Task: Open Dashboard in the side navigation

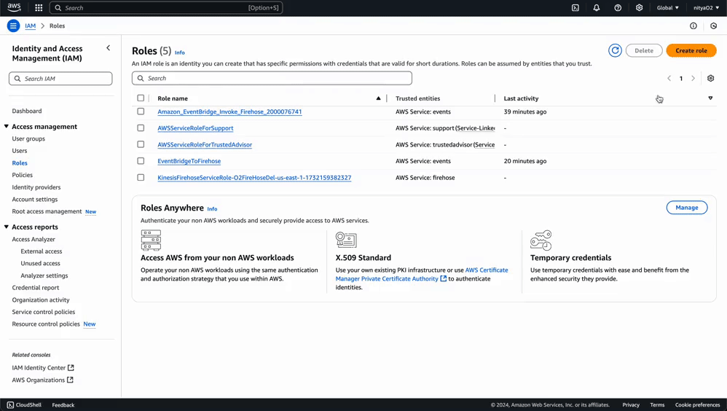Action: [x=27, y=111]
